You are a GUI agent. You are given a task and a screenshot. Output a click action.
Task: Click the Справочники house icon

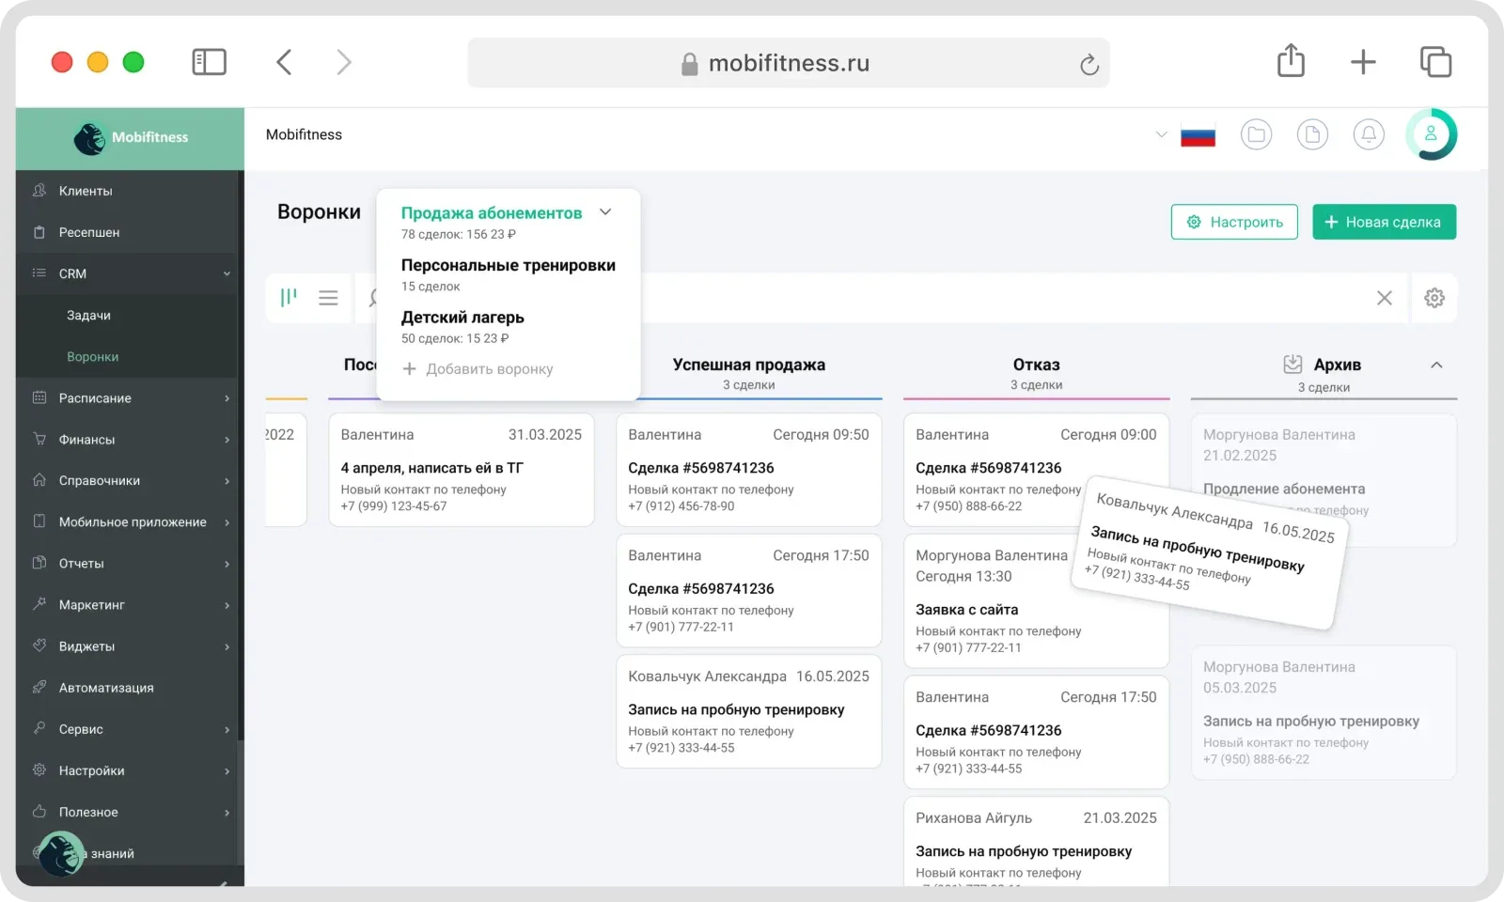click(x=39, y=480)
